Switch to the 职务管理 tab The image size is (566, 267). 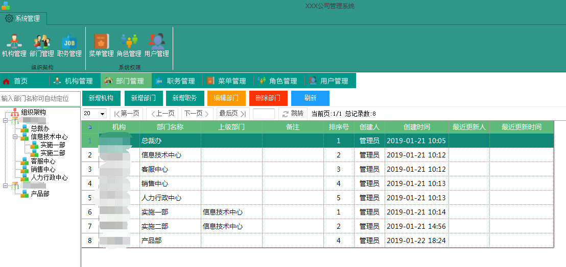[x=177, y=81]
